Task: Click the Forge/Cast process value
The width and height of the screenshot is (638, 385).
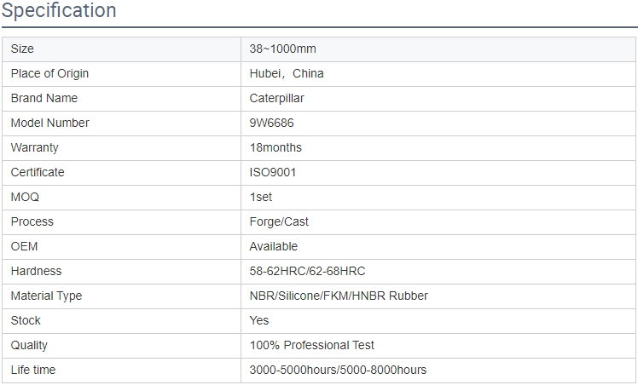Action: pyautogui.click(x=279, y=221)
